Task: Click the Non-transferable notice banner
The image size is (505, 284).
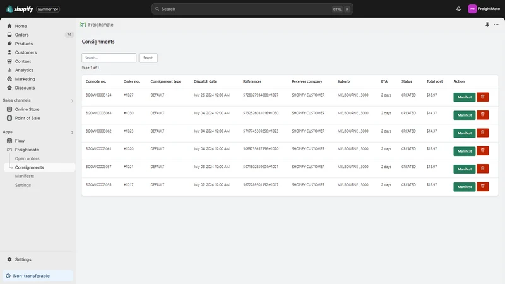Action: point(38,276)
